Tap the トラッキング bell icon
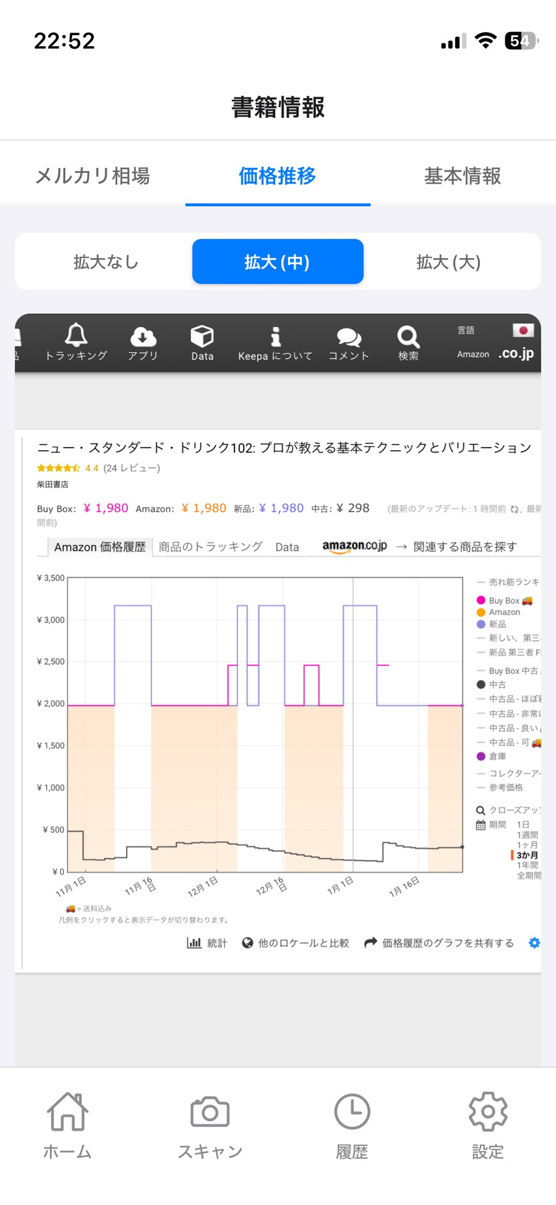Viewport: 556px width, 1205px height. 76,334
